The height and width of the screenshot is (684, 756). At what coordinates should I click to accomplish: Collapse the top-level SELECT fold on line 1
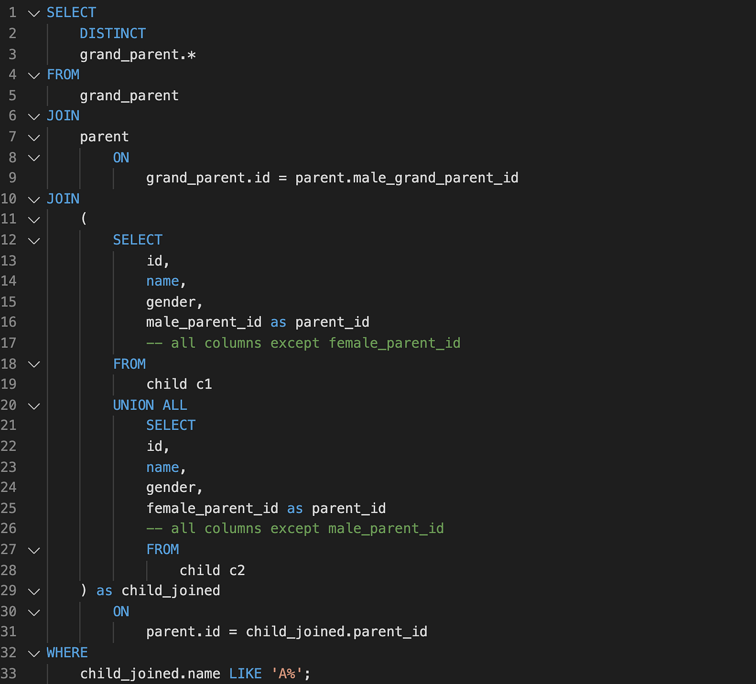pos(33,13)
